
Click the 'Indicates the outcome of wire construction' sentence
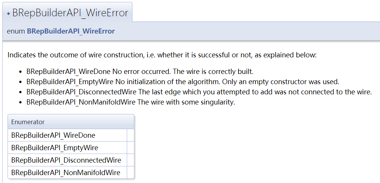tap(162, 55)
